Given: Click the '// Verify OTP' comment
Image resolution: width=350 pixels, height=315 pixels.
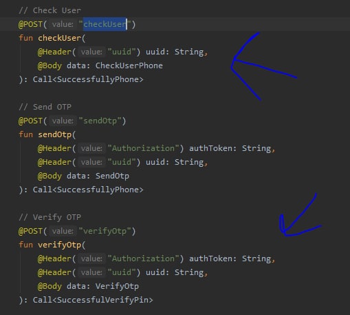Looking at the screenshot, I should (x=50, y=217).
